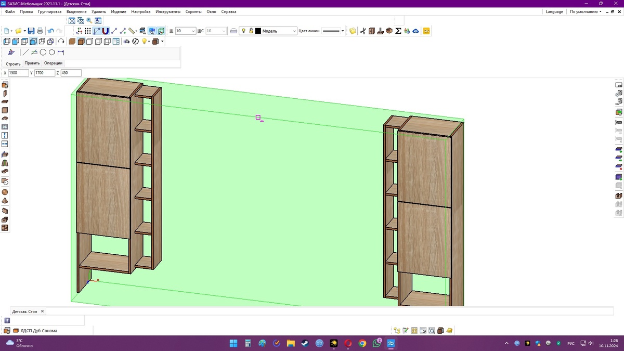Expand the Цвет линии line style dropdown
This screenshot has width=624, height=351.
(x=343, y=31)
